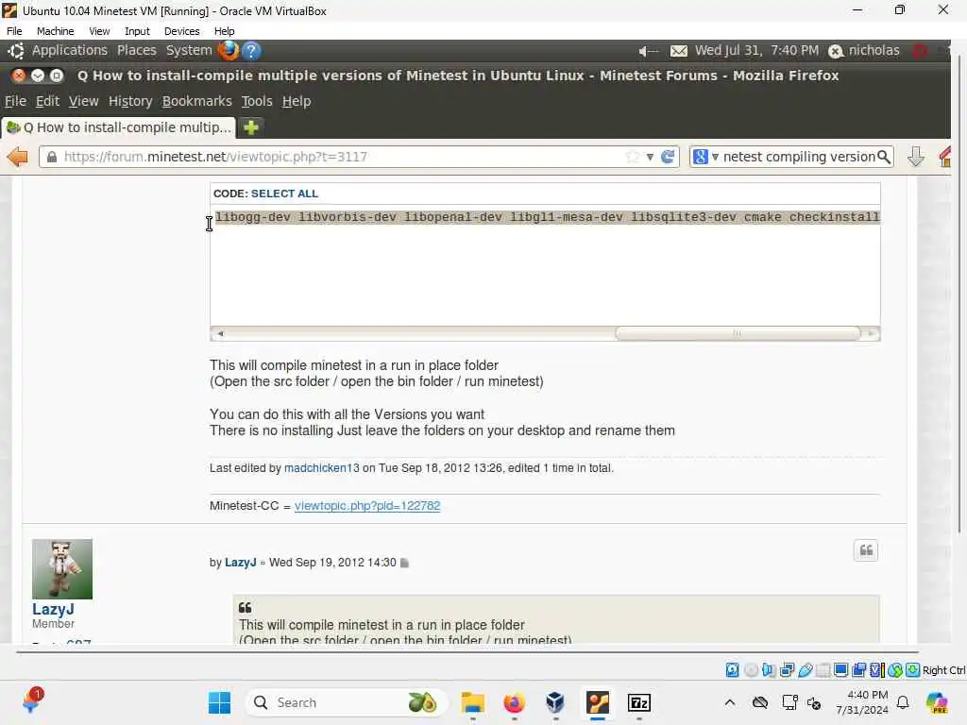This screenshot has height=725, width=967.
Task: Open Ubuntu Places menu
Action: 136,51
